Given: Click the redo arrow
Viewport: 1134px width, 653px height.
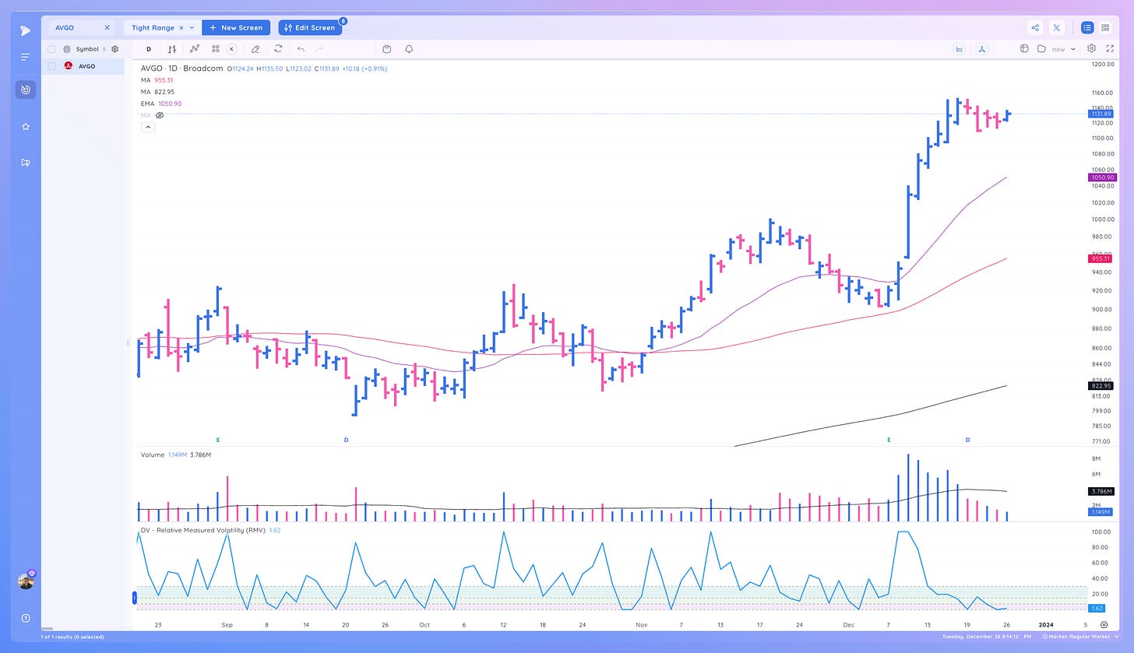Looking at the screenshot, I should [x=319, y=49].
